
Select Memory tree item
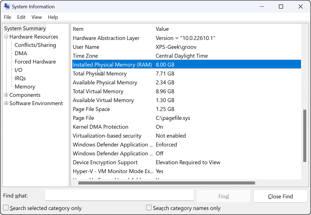[25, 87]
